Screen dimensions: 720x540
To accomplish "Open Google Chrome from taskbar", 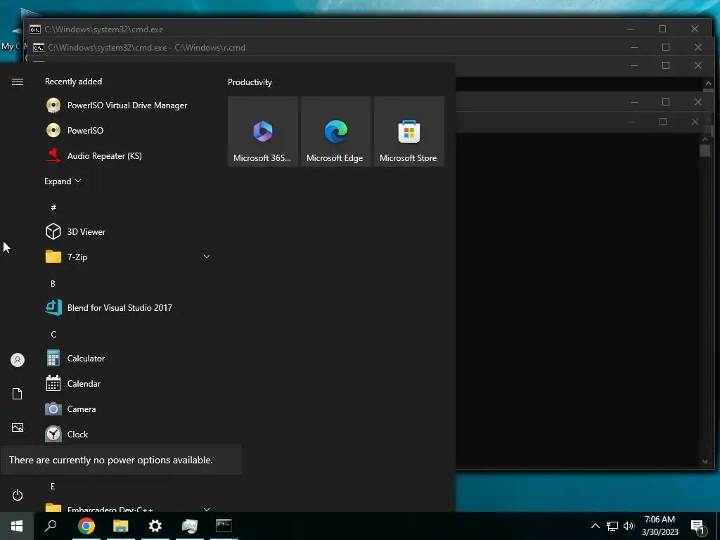I will [86, 526].
